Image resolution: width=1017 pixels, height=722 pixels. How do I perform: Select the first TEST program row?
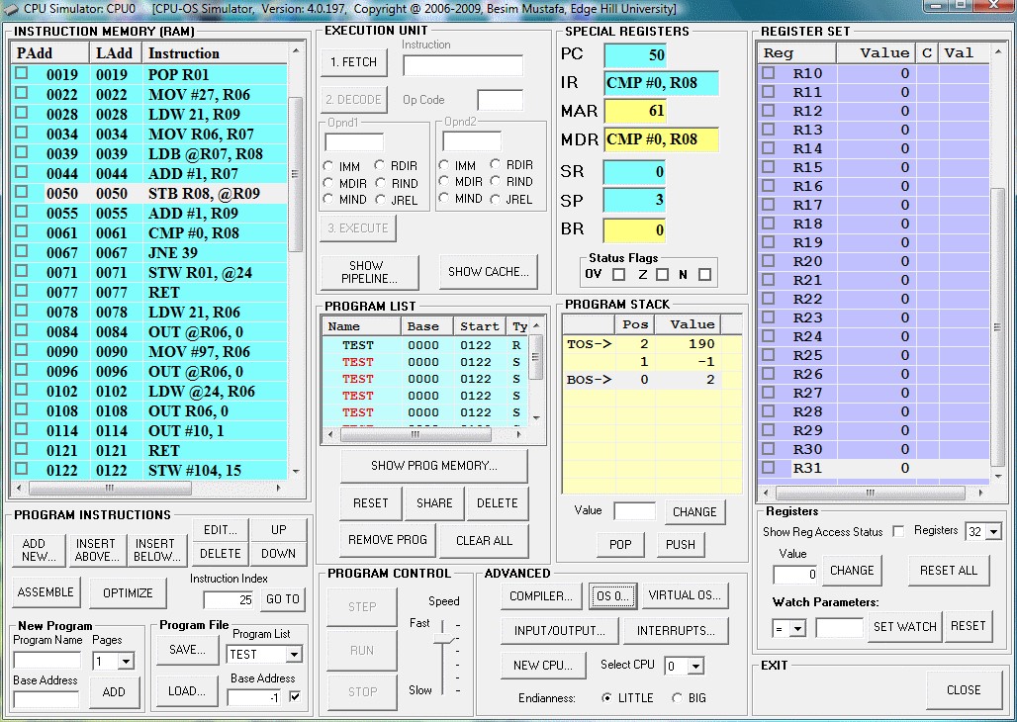426,345
